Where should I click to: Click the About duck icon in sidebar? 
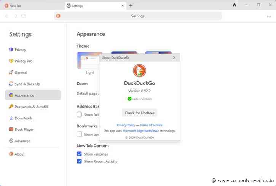click(11, 154)
